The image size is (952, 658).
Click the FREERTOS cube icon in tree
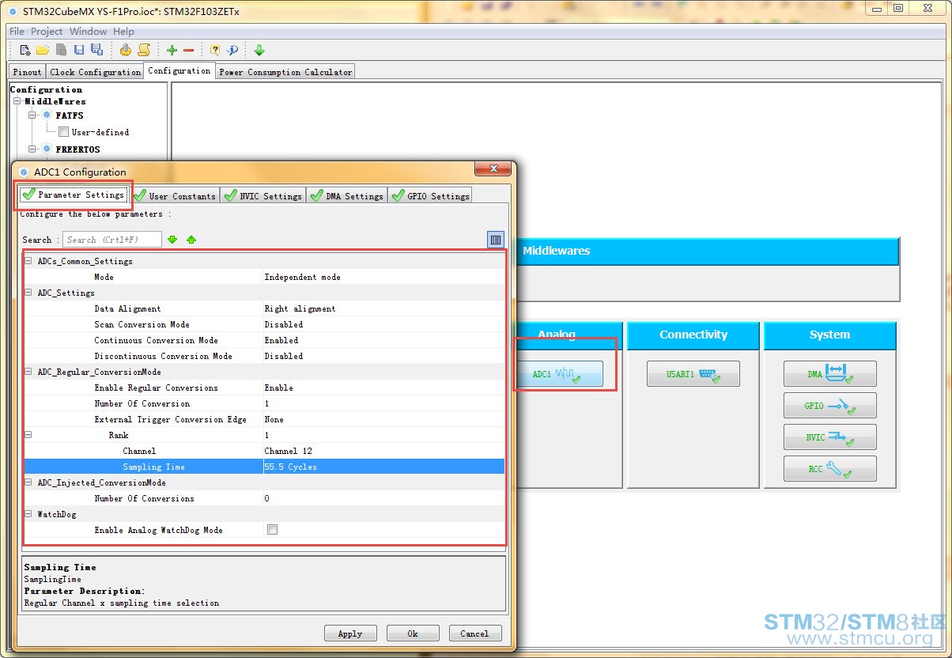47,149
